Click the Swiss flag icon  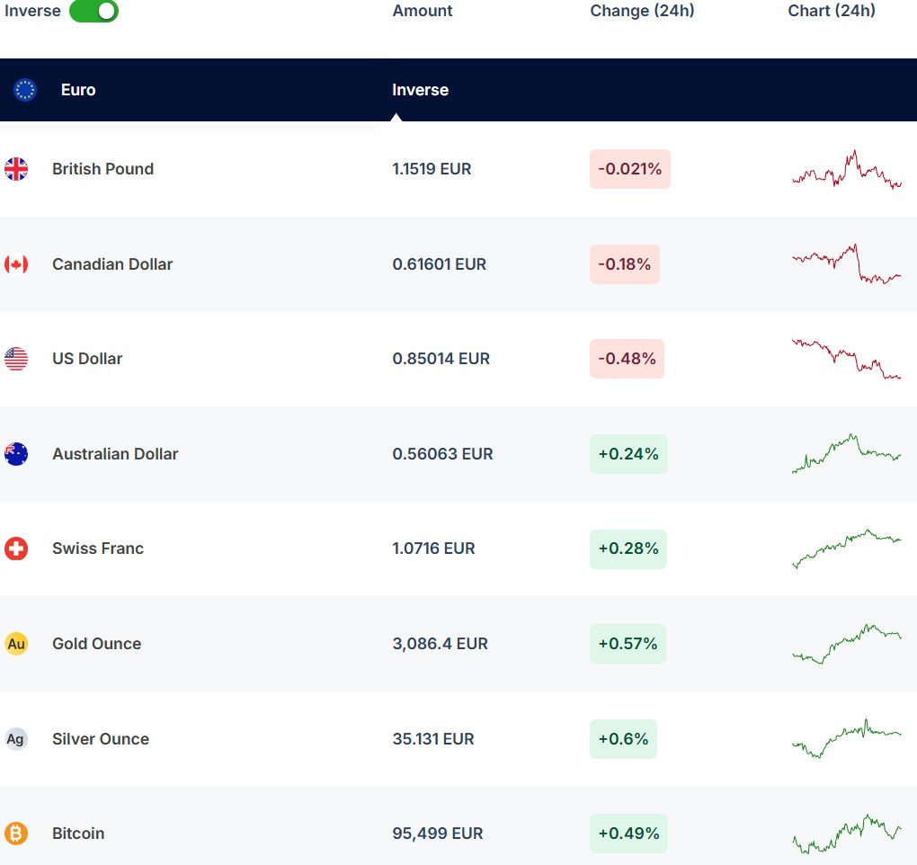point(16,548)
